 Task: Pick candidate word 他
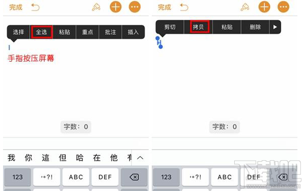114,158
